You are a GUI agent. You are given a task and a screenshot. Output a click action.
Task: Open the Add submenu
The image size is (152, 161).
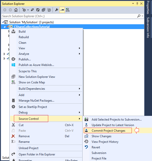coord(46,95)
